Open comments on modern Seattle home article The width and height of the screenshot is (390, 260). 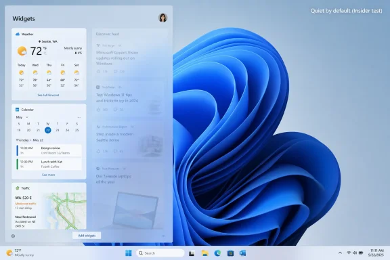(x=115, y=151)
